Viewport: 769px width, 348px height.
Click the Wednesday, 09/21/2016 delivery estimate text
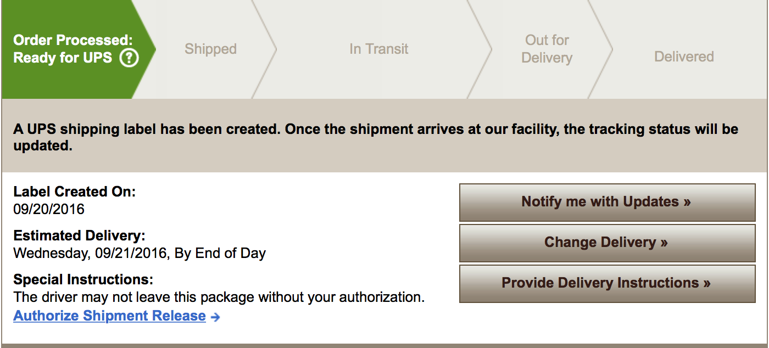140,253
